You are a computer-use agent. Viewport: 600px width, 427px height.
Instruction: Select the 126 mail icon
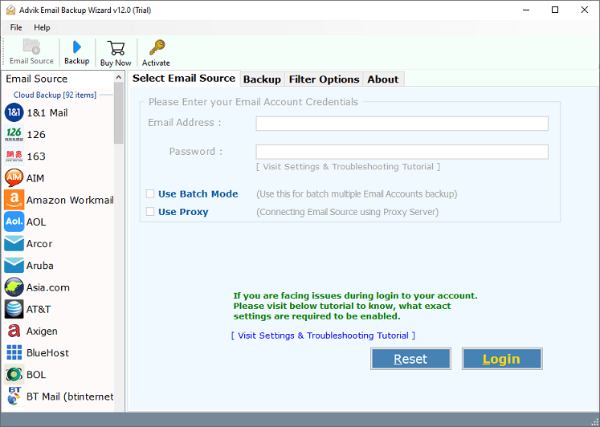pos(14,134)
